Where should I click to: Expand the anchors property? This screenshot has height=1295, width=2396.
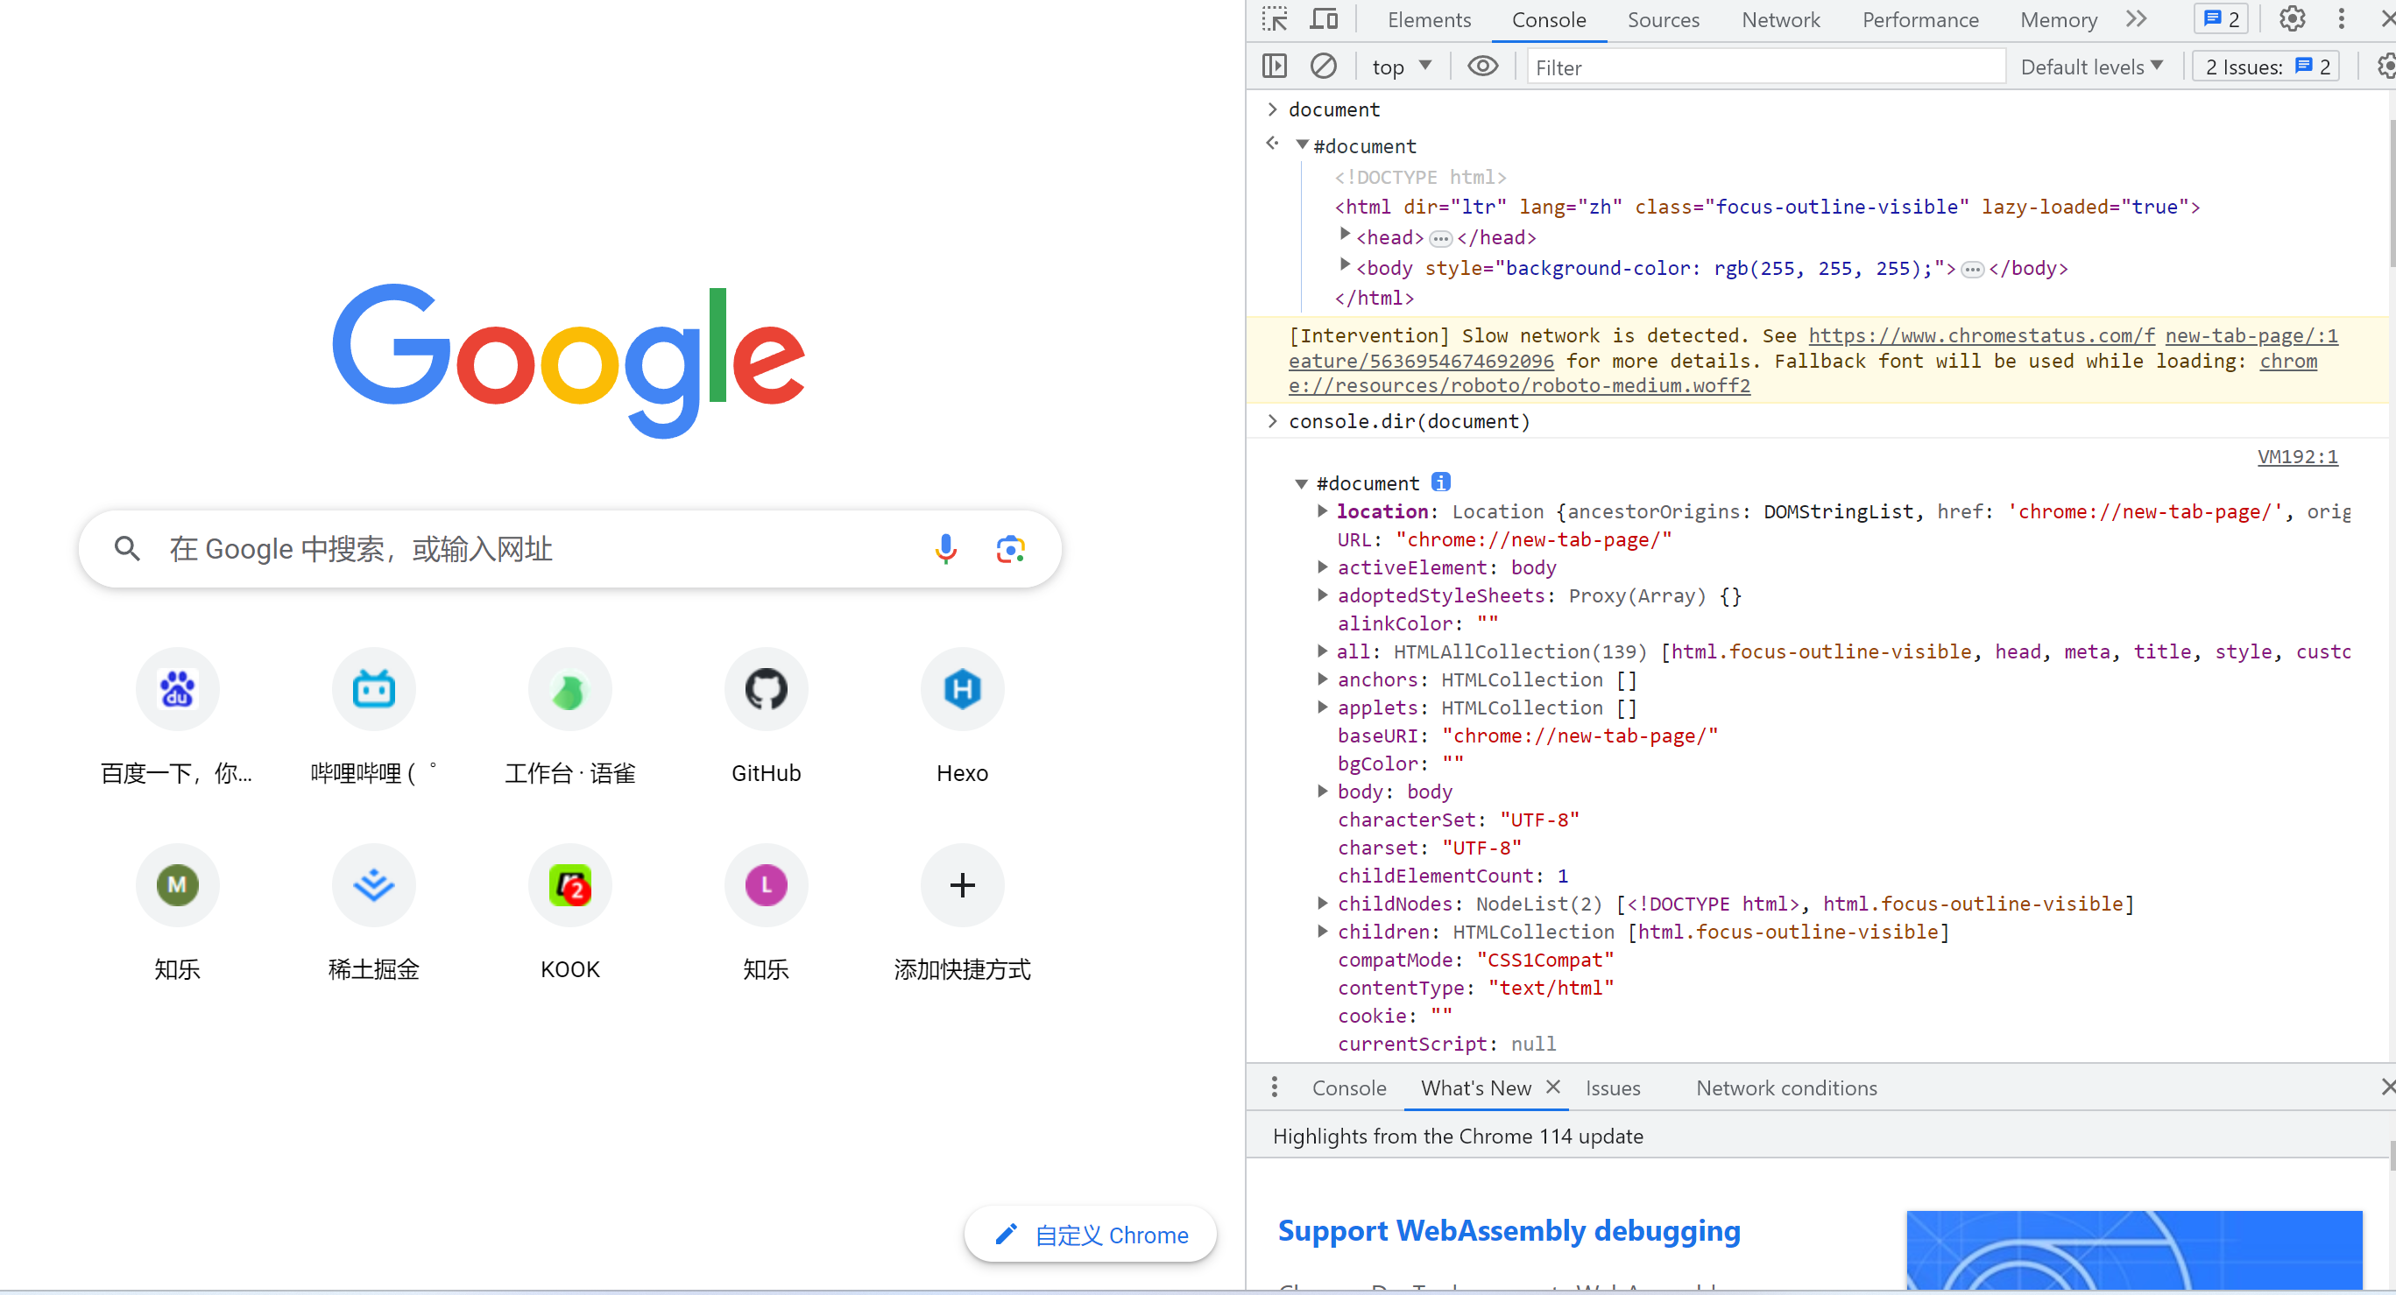[x=1322, y=679]
